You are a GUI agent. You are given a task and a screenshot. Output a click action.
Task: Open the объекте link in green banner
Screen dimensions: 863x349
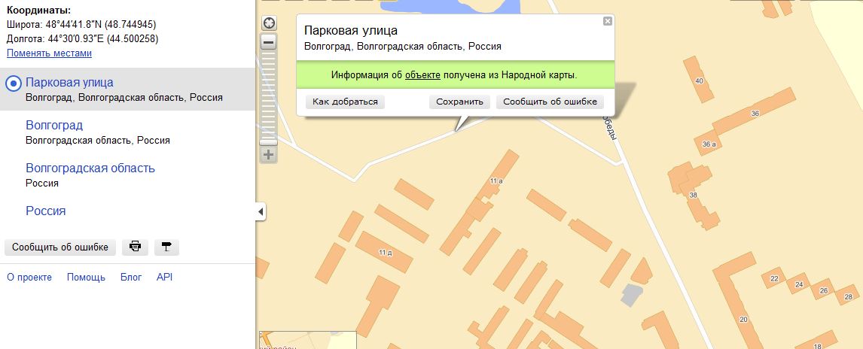422,75
